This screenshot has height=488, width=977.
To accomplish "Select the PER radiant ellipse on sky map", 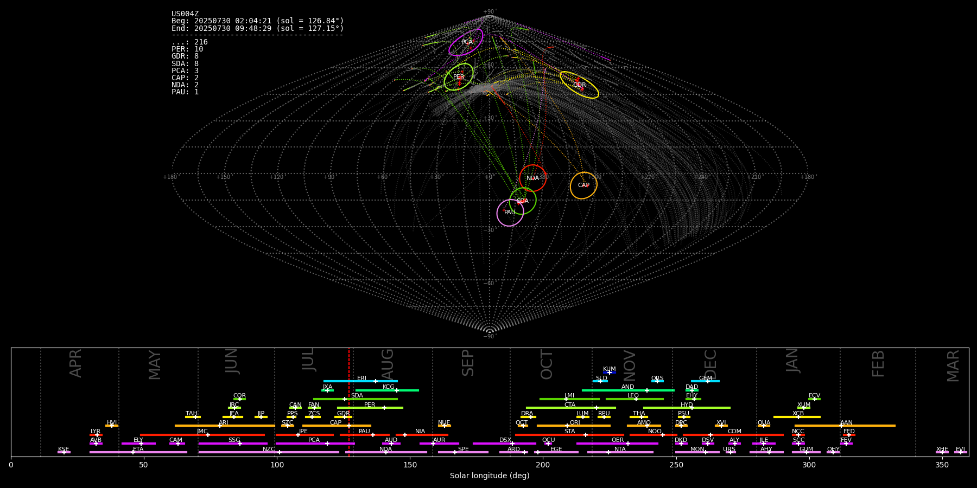I will tap(459, 77).
